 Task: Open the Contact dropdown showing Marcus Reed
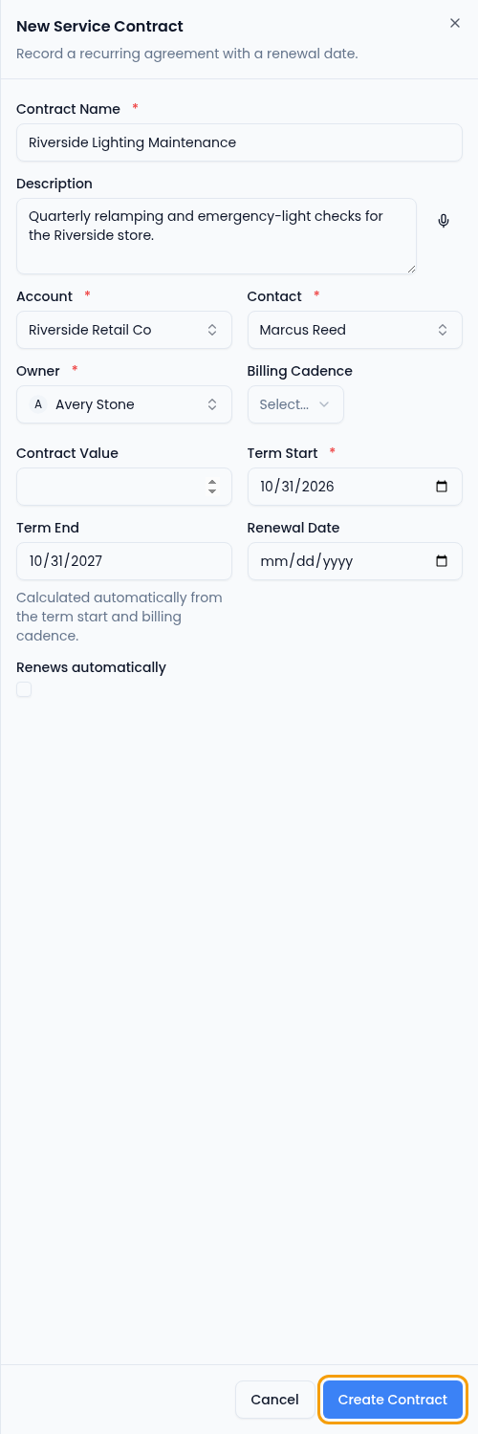(355, 330)
